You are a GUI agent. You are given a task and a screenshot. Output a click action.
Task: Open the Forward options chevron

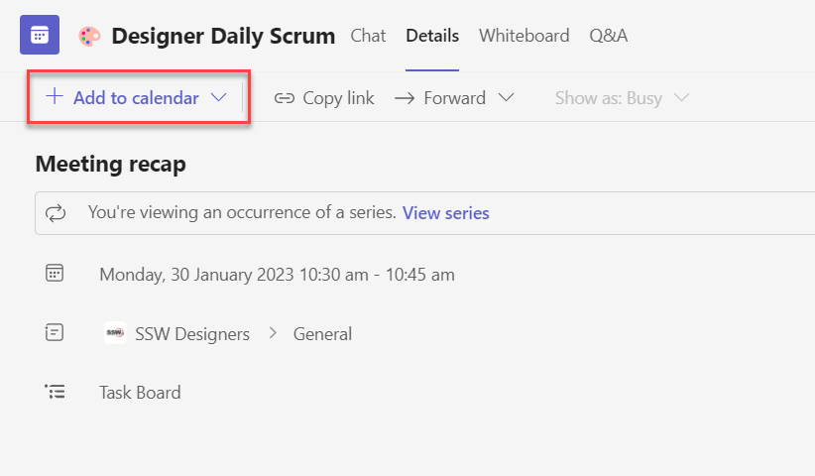pos(506,98)
